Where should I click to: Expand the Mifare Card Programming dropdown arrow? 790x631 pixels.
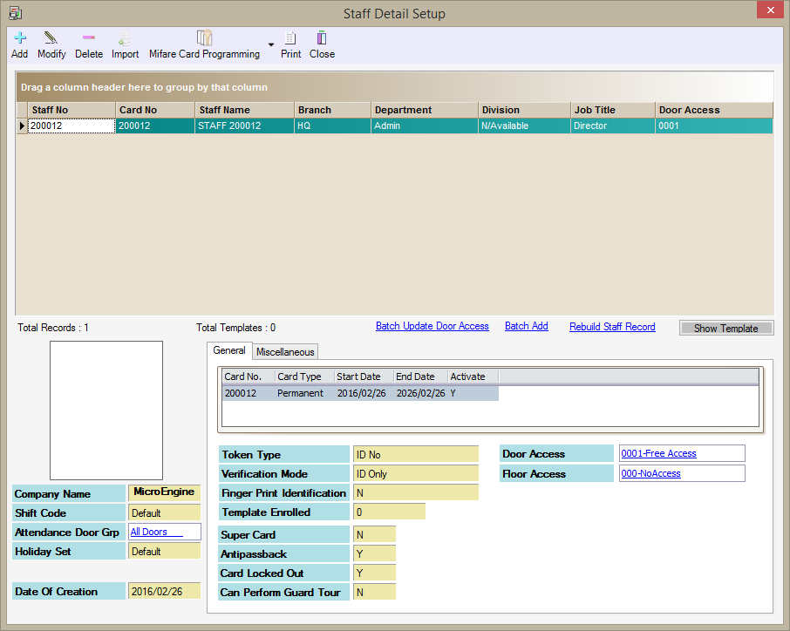coord(270,44)
